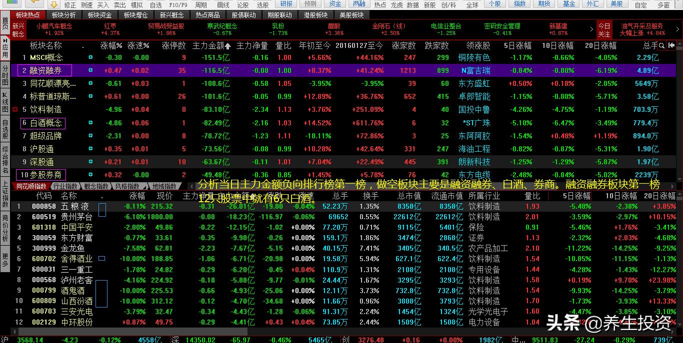Click the right chevron after 新基建
Image resolution: width=683 pixels, height=343 pixels.
[591, 29]
